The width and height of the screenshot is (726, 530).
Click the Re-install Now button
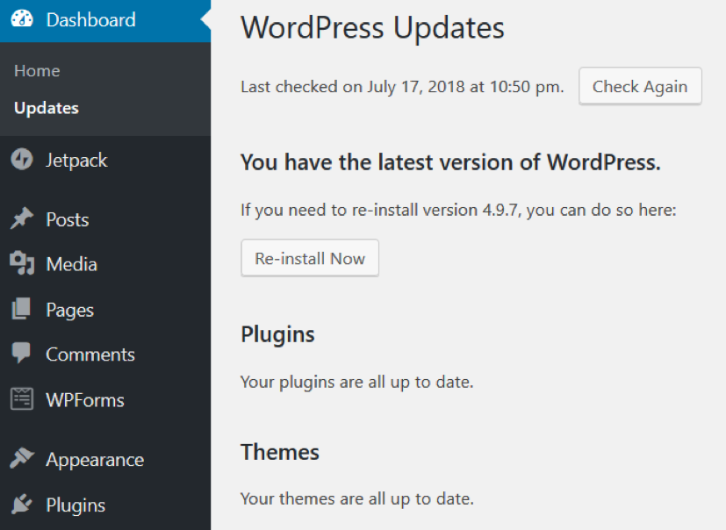(310, 258)
